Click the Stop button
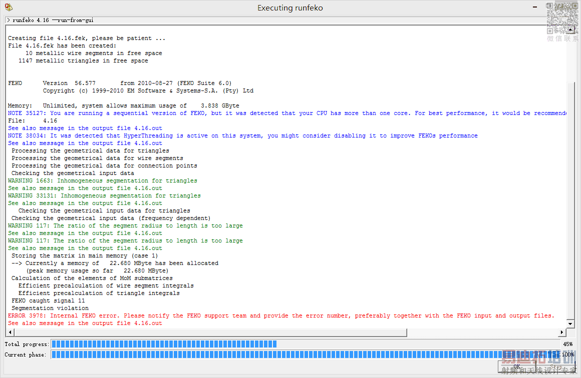581x378 pixels. click(556, 366)
